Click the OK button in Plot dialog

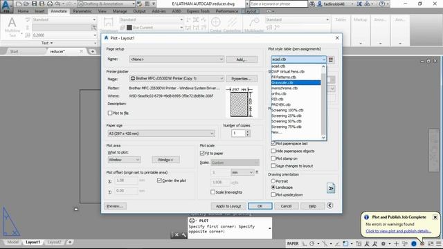pyautogui.click(x=260, y=206)
